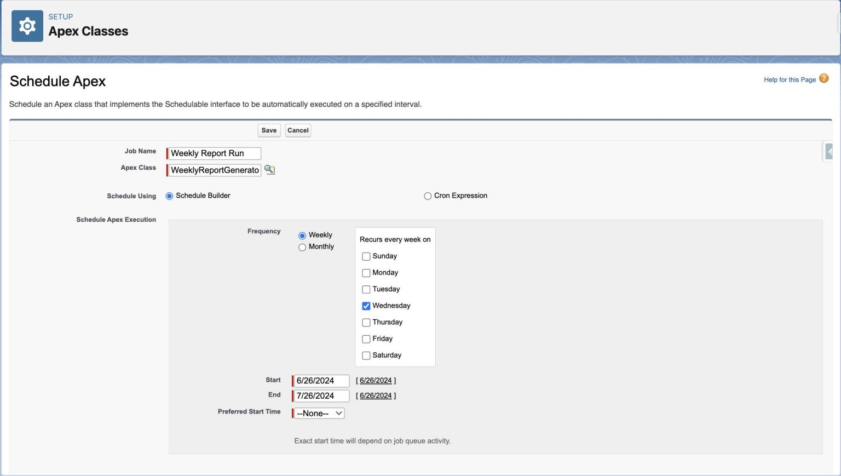The height and width of the screenshot is (476, 841).
Task: Click inside the Job Name field
Action: [x=214, y=153]
